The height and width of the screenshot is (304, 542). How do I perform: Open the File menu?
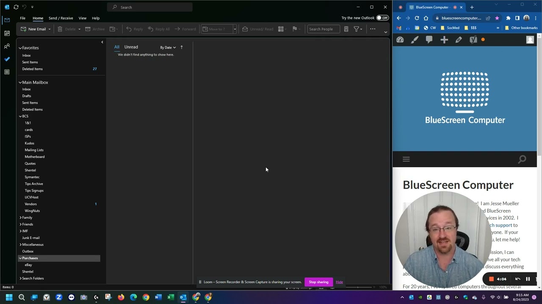pos(22,18)
